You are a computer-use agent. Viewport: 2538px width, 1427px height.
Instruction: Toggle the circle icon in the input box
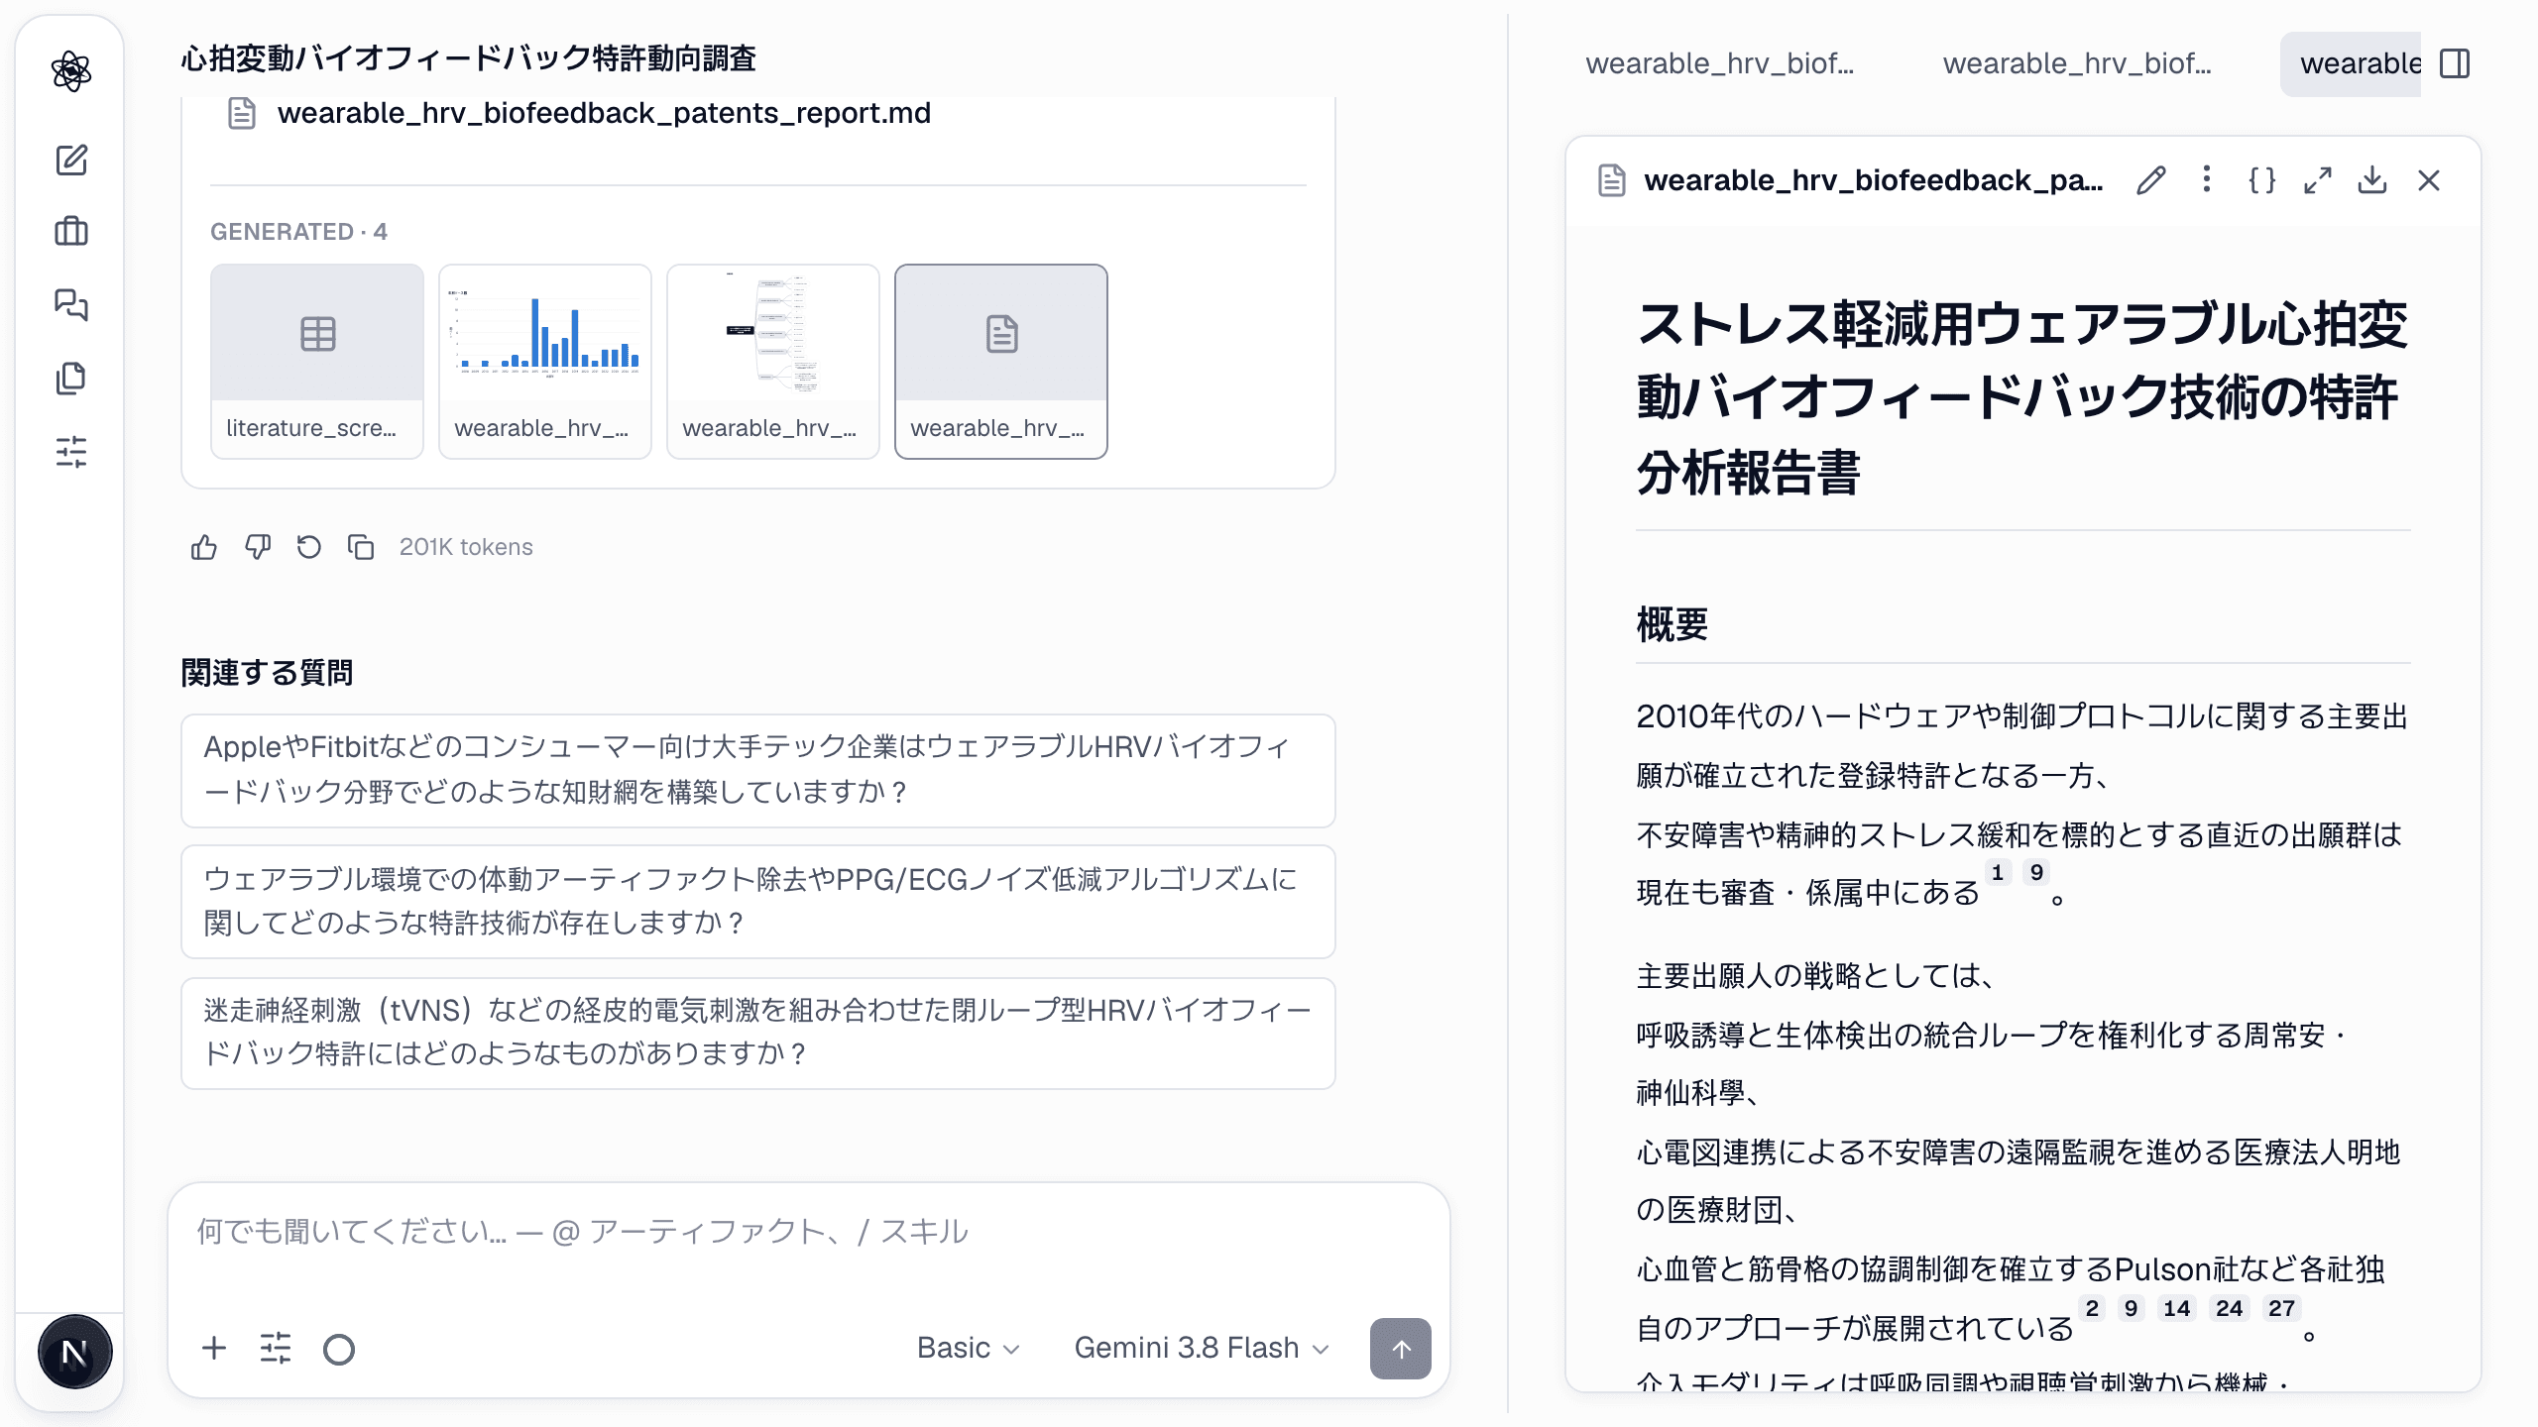point(339,1349)
